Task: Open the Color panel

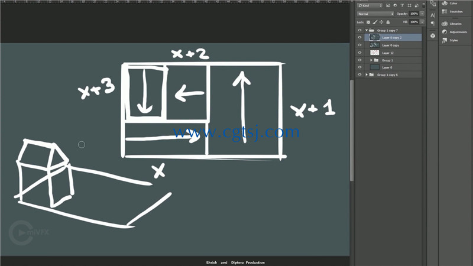Action: [x=450, y=4]
